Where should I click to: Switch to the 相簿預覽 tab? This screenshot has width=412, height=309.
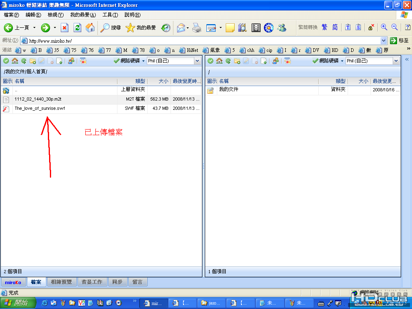coord(62,282)
